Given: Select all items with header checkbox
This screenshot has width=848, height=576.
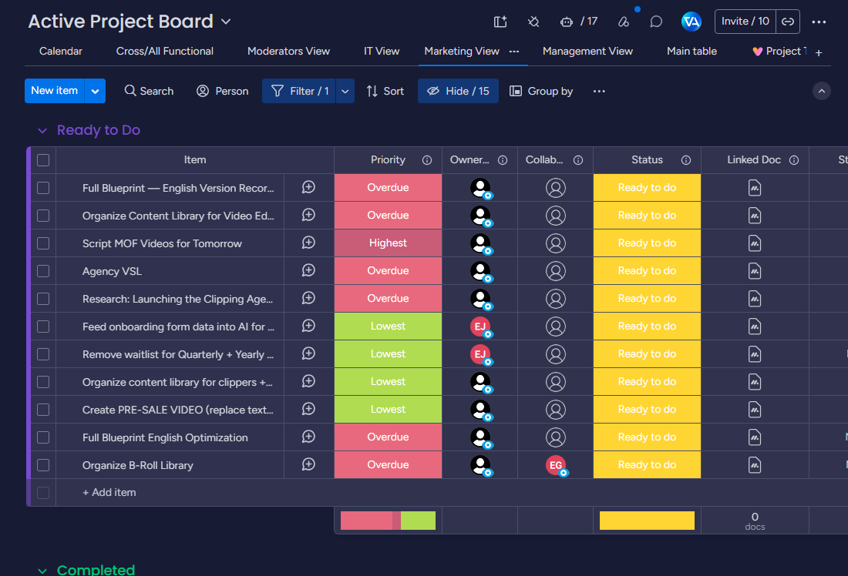Looking at the screenshot, I should tap(43, 160).
